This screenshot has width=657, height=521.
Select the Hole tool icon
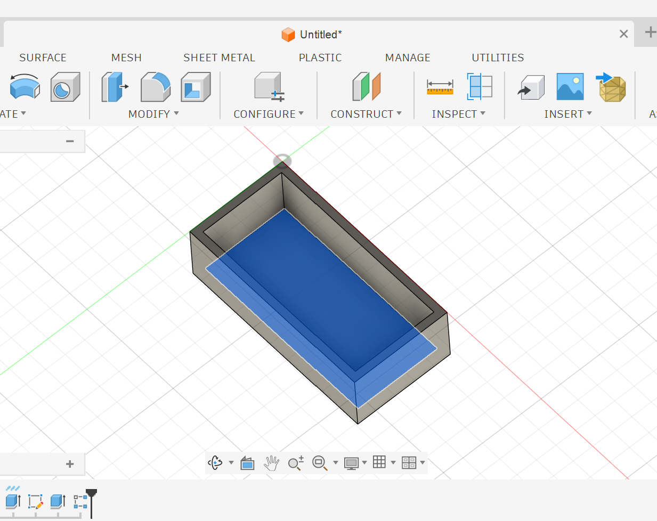tap(65, 87)
